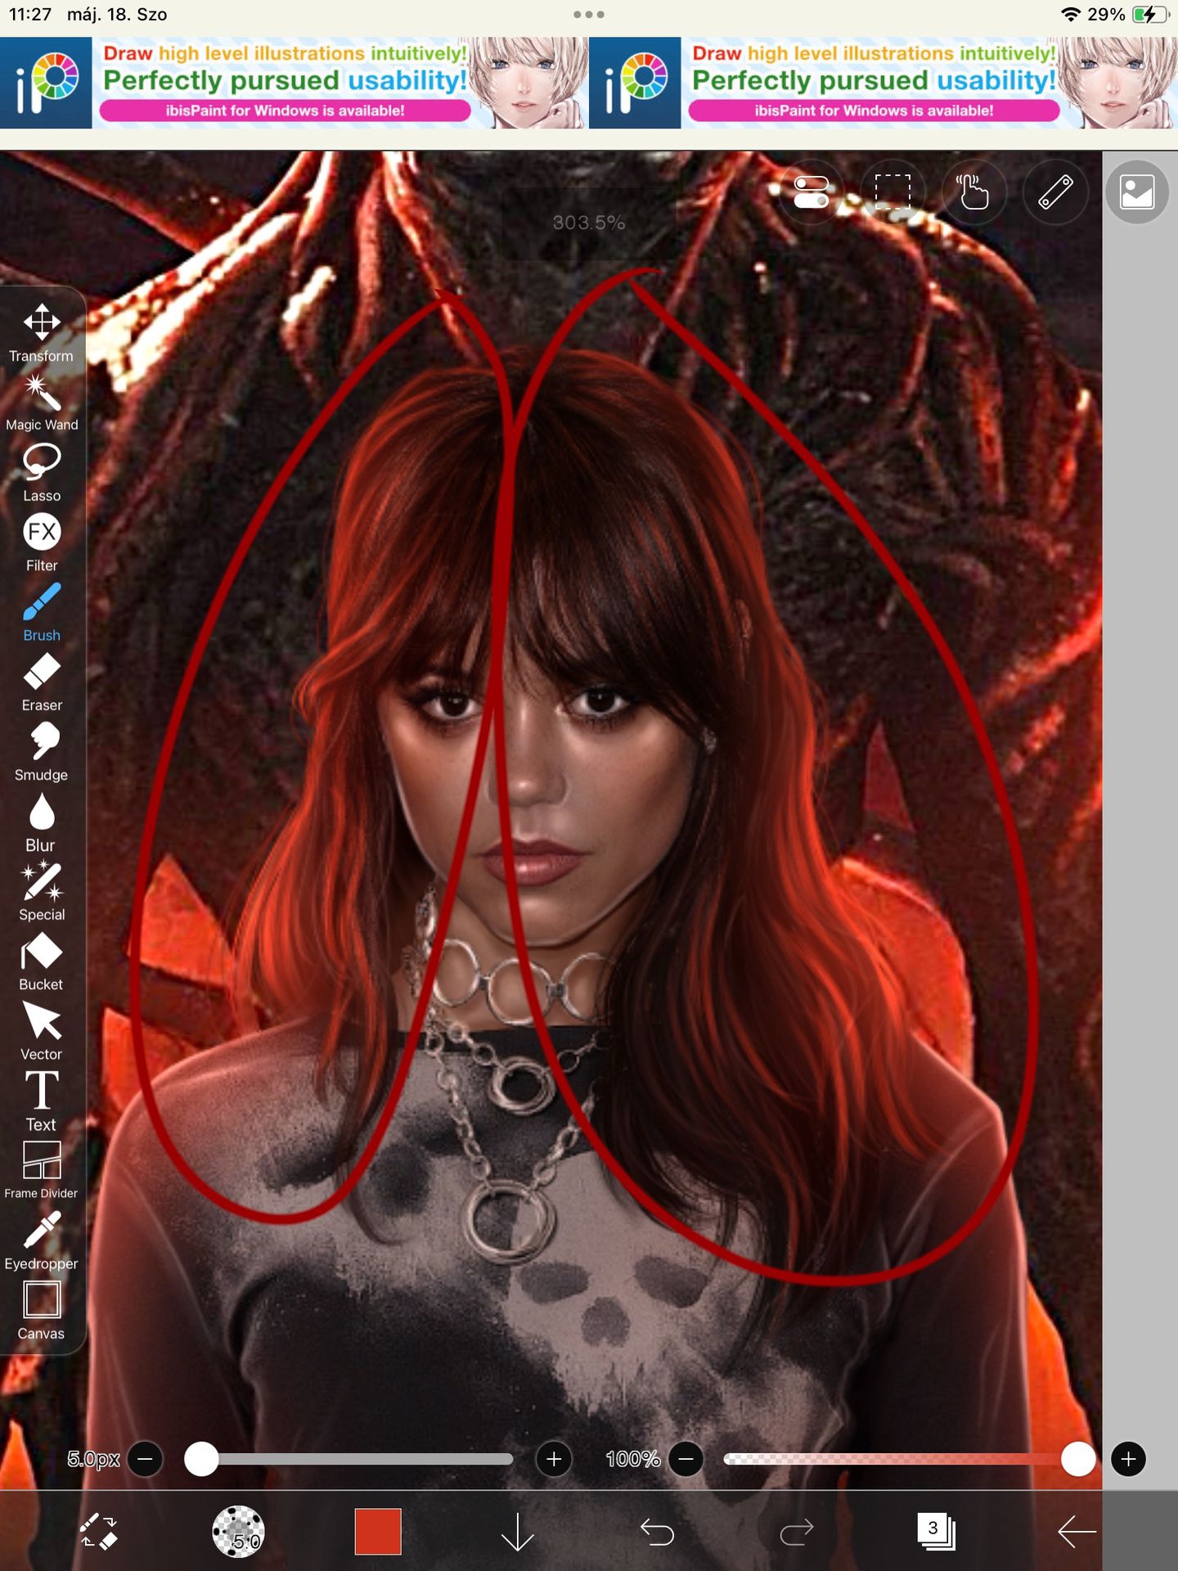
Task: Tap the 100% opacity value
Action: tap(632, 1459)
